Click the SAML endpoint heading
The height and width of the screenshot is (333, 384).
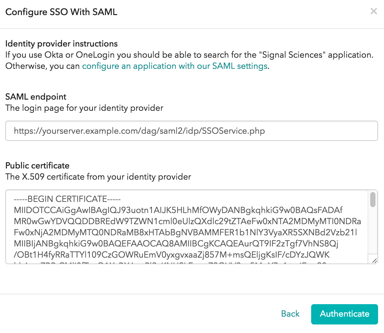35,97
